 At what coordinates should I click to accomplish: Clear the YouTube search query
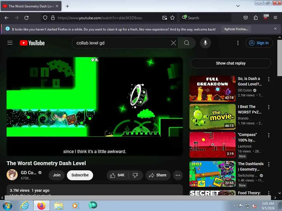coord(173,43)
